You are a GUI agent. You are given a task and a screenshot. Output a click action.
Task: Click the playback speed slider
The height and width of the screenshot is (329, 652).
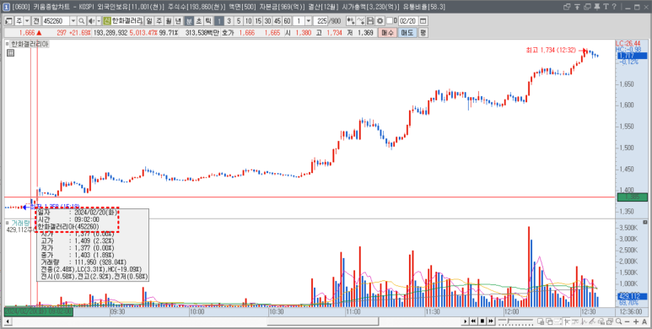(515, 321)
